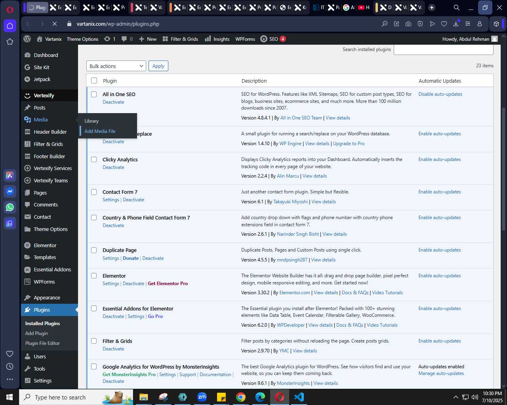Check Elementor plugin checkbox
Viewport: 507px width, 405px height.
pyautogui.click(x=94, y=276)
